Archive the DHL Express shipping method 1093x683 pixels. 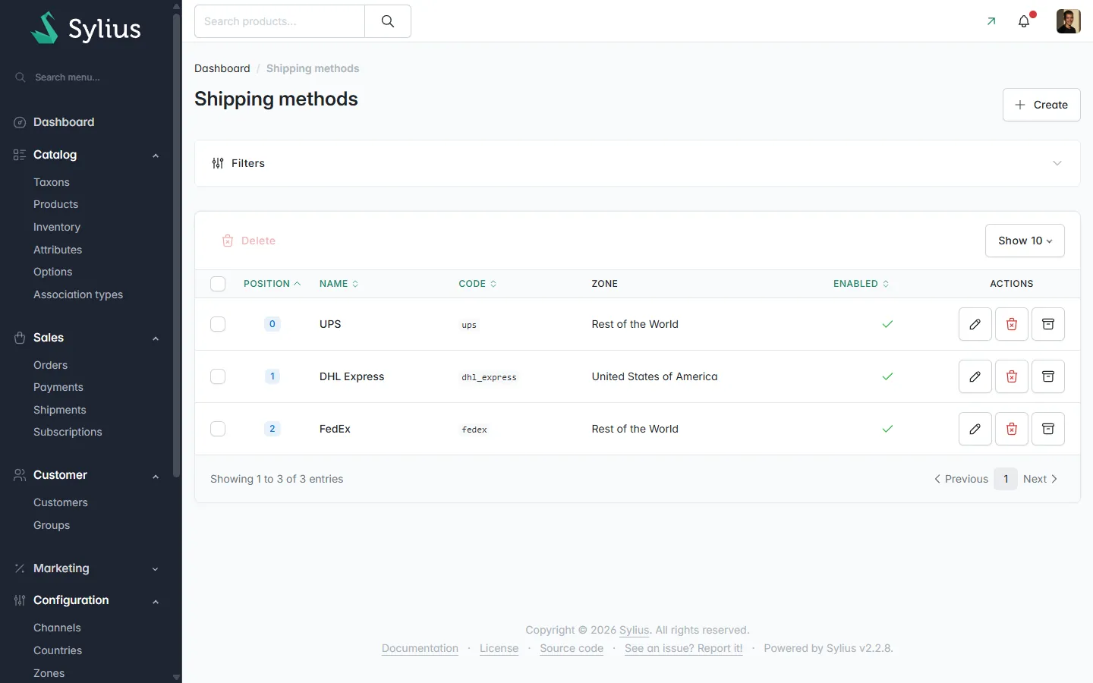[x=1048, y=376]
